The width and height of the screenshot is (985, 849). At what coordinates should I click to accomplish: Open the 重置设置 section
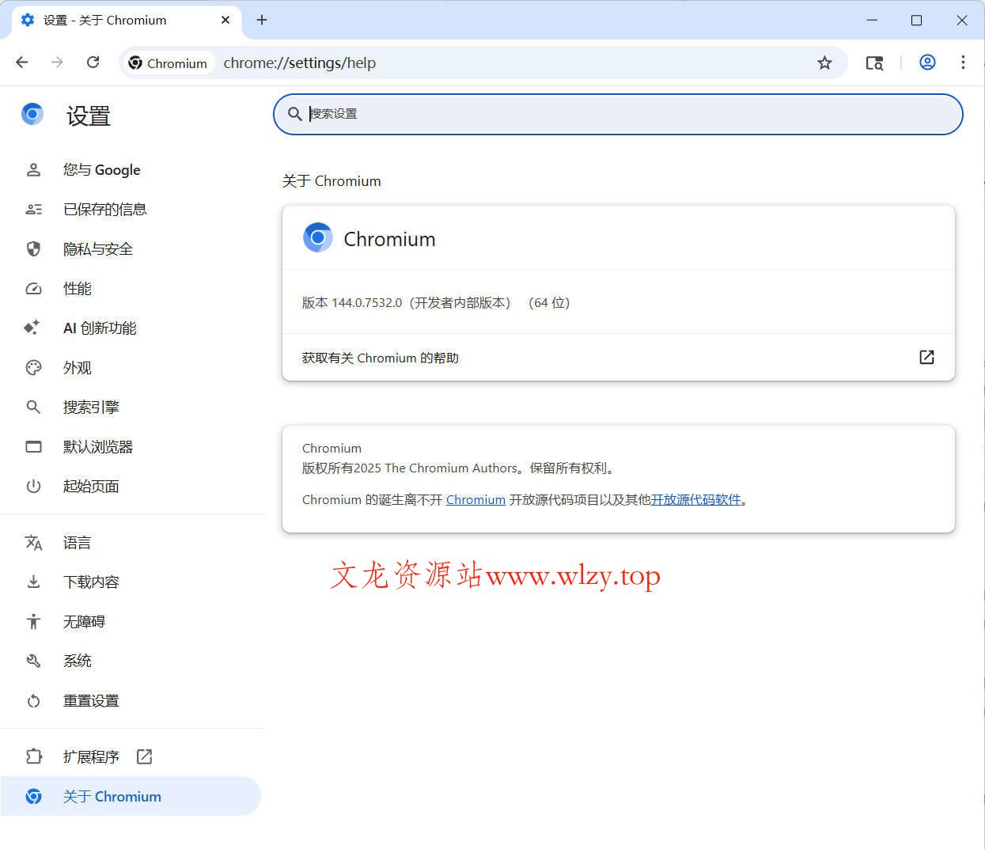(x=91, y=700)
